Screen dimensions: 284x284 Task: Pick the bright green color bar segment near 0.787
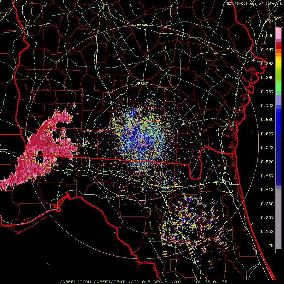click(x=279, y=86)
